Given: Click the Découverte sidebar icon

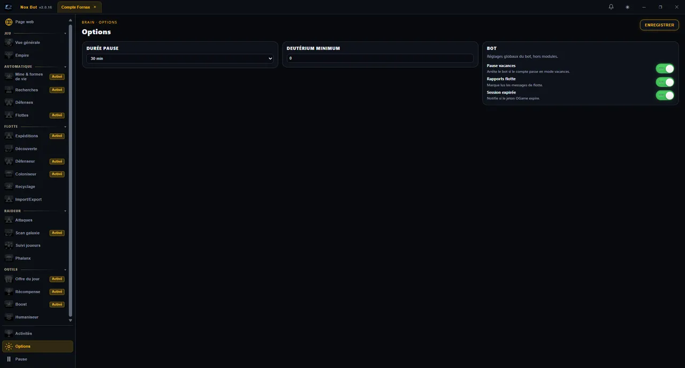Looking at the screenshot, I should pyautogui.click(x=9, y=149).
